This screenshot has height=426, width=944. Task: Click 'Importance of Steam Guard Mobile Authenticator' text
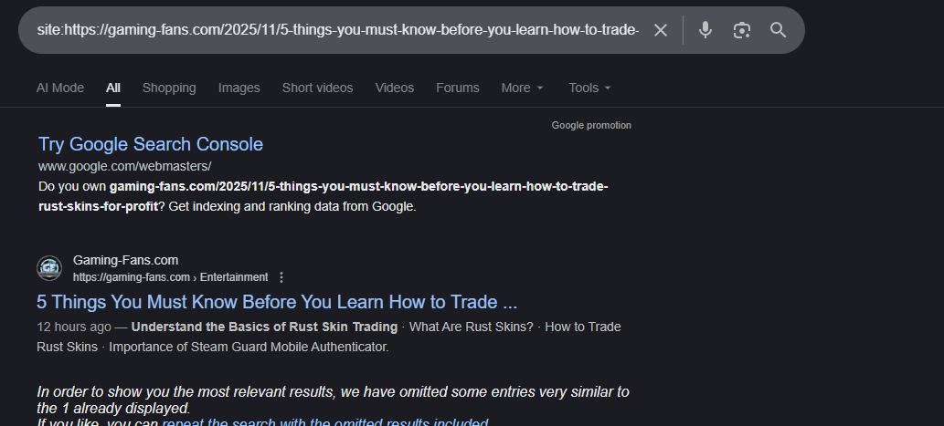(249, 347)
